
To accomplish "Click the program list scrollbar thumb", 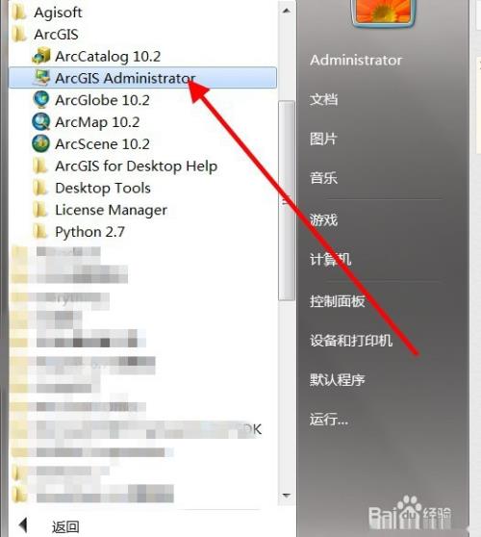I will (287, 201).
